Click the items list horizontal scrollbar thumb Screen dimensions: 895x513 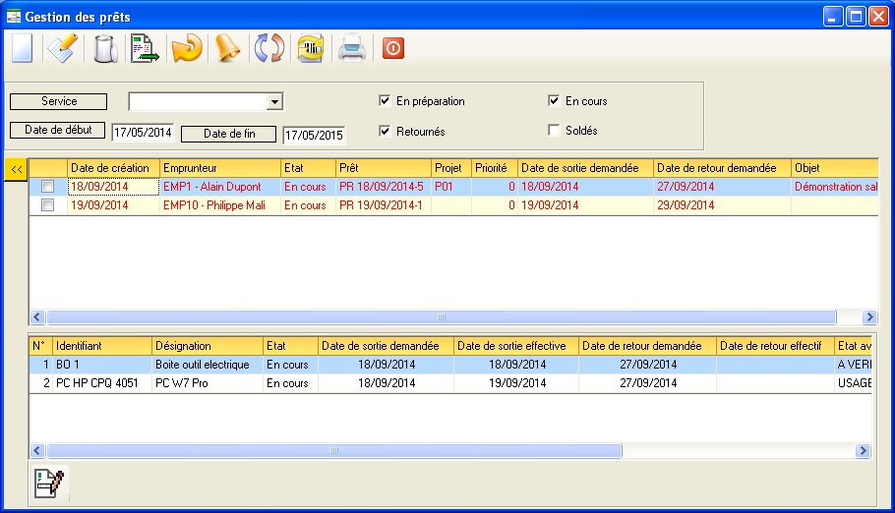tap(334, 451)
